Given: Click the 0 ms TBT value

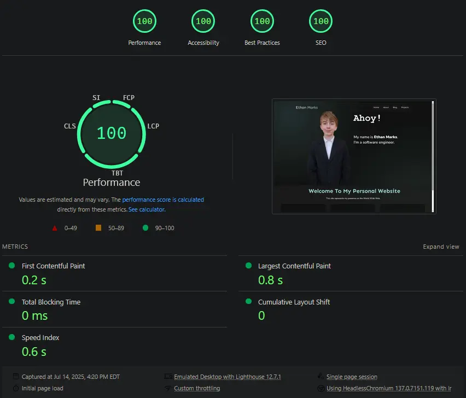Looking at the screenshot, I should [x=35, y=316].
